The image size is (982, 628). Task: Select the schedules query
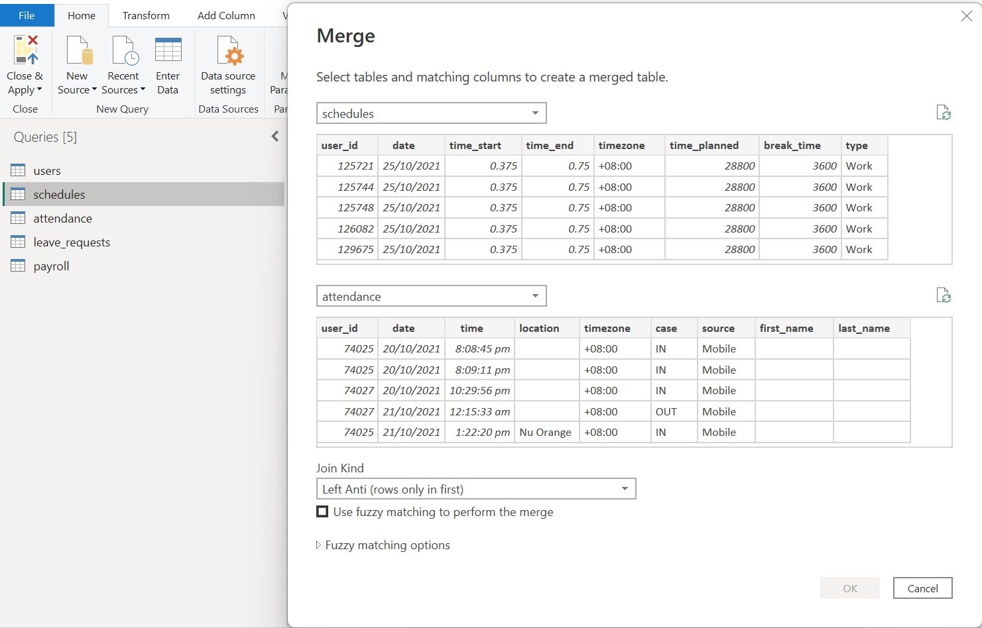point(144,195)
